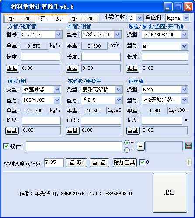Expand the 100×100 型号 dropdown
Image resolution: width=195 pixels, height=218 pixels.
tap(57, 100)
